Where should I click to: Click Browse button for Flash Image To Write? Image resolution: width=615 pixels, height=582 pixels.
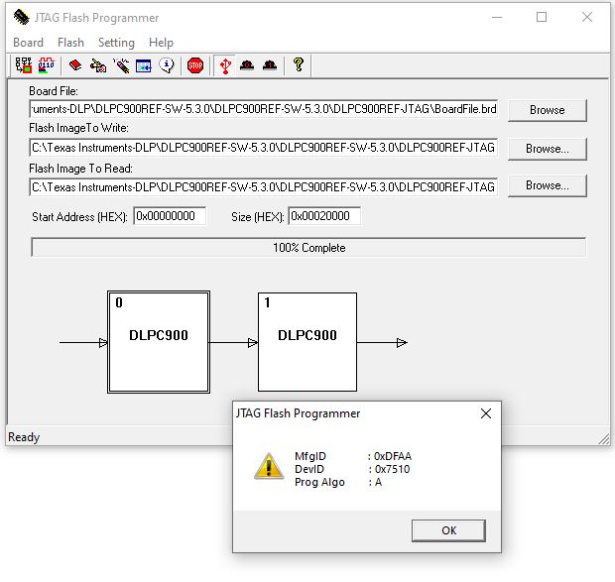pyautogui.click(x=548, y=149)
